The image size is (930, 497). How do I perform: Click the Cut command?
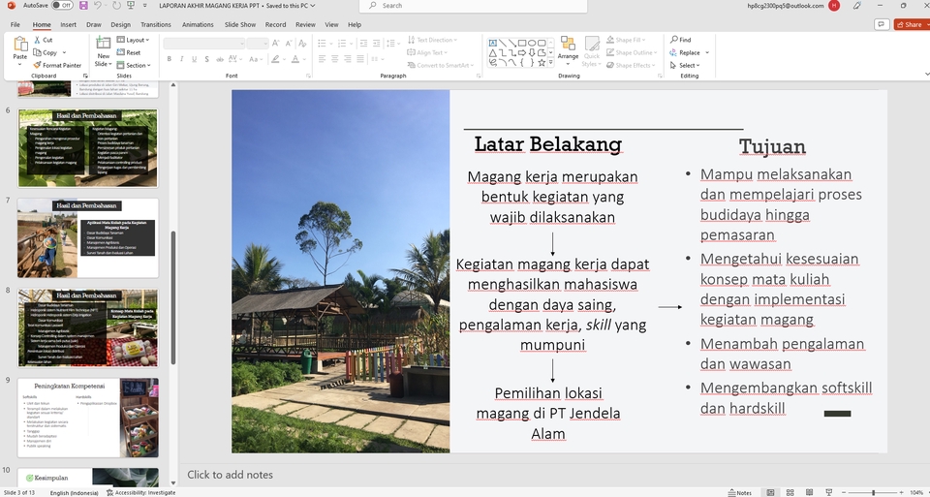click(44, 40)
